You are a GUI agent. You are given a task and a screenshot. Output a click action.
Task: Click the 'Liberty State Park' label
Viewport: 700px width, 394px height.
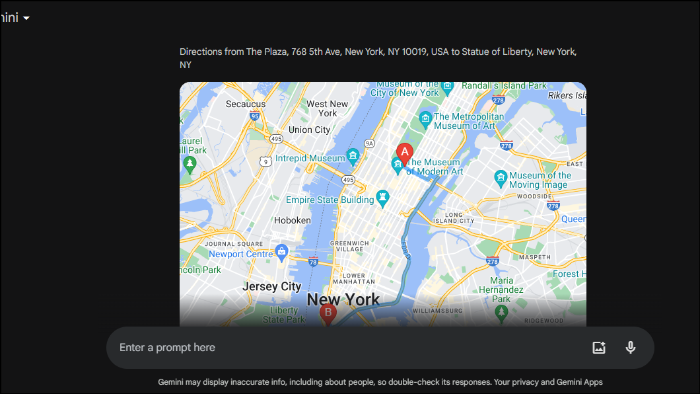click(x=284, y=315)
